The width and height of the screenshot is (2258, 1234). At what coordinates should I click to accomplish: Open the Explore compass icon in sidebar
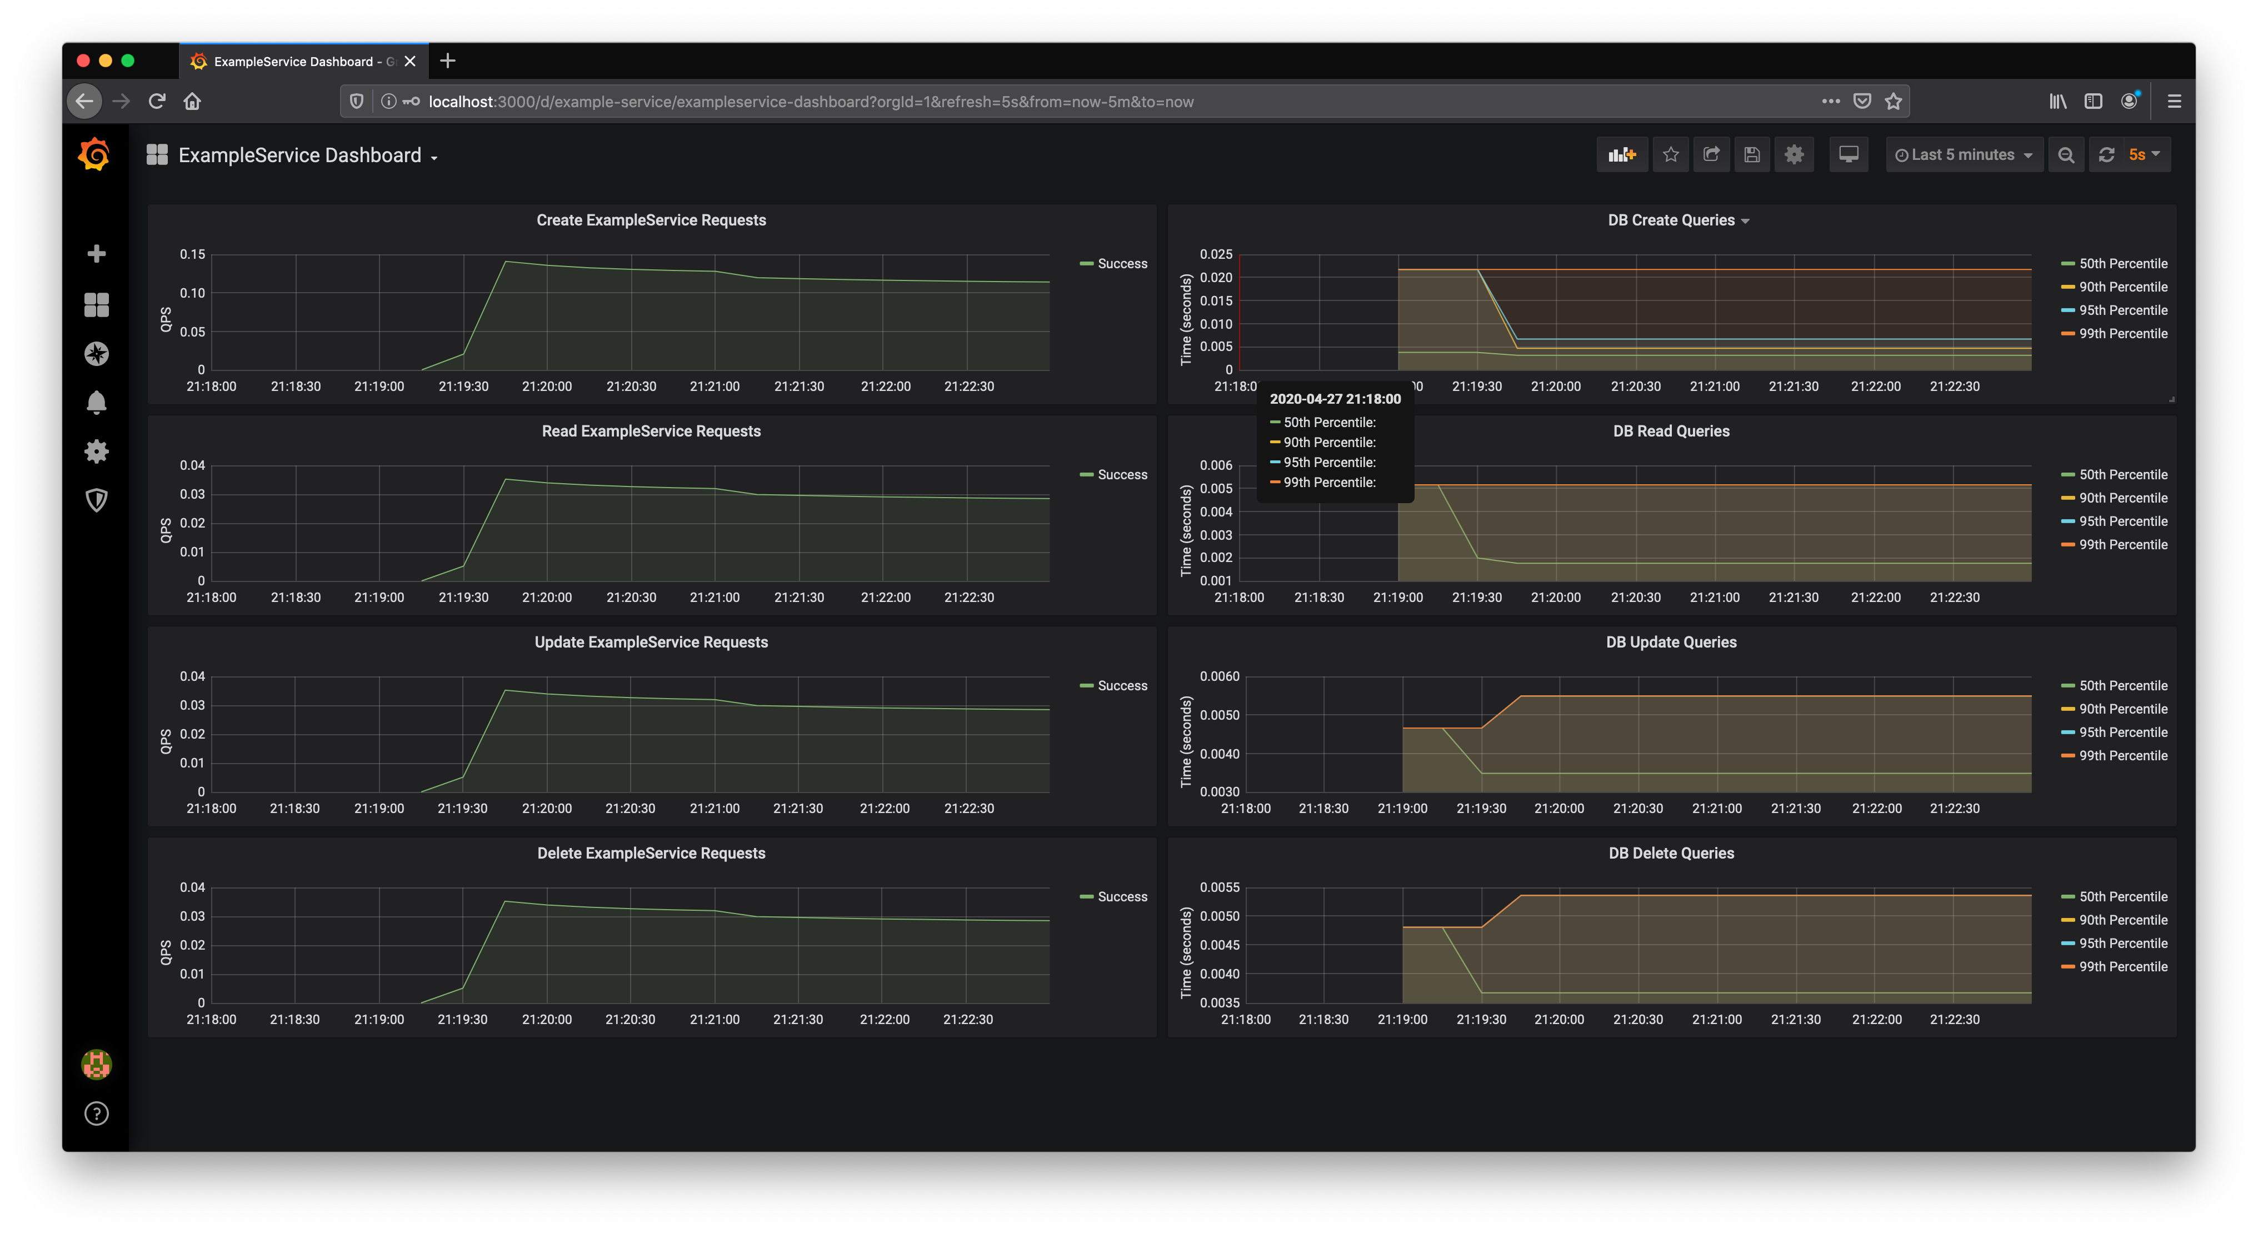tap(97, 353)
